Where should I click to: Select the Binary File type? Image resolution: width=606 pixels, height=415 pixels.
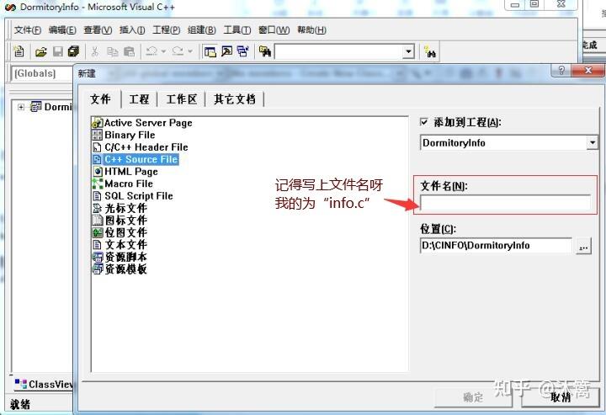[130, 135]
